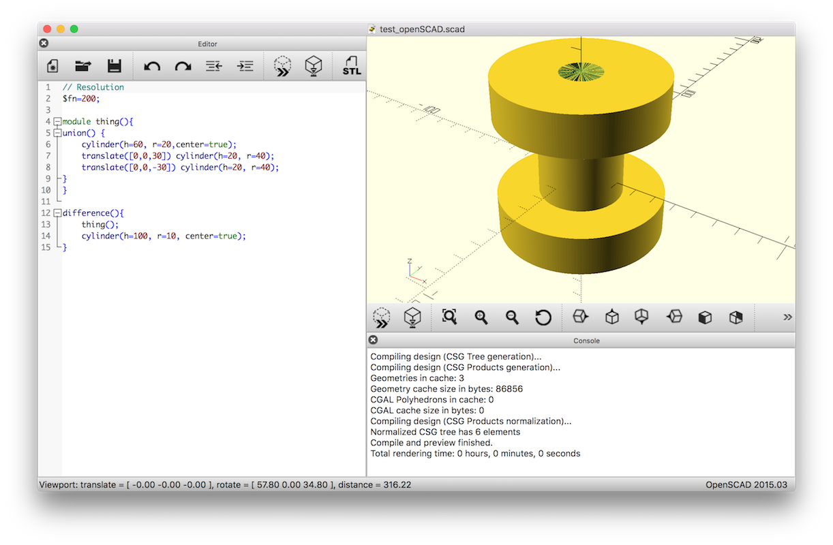Viewport: 833px width, 545px height.
Task: Switch to the Left view cube icon
Action: [674, 317]
